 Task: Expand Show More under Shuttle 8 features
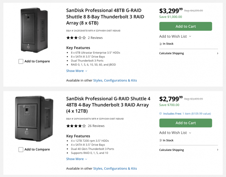(77, 71)
